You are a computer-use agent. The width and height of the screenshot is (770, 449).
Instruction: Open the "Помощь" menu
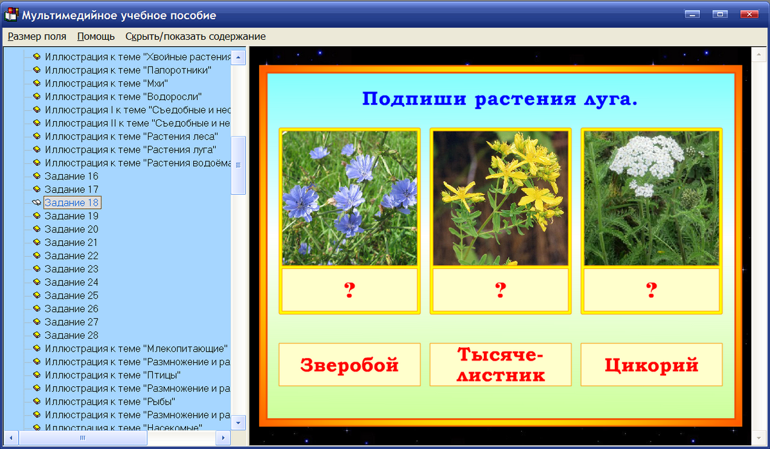[x=95, y=37]
